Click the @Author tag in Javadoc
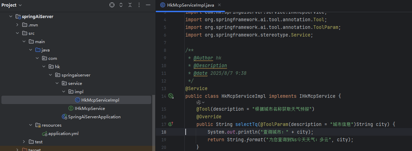Image resolution: width=412 pixels, height=151 pixels. click(204, 58)
